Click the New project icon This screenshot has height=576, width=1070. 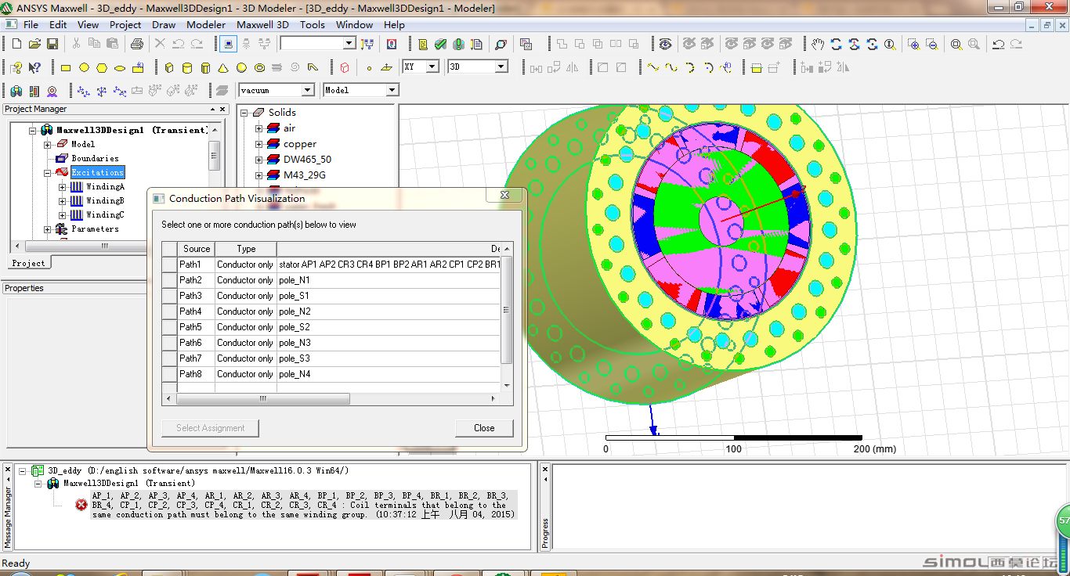pos(16,44)
